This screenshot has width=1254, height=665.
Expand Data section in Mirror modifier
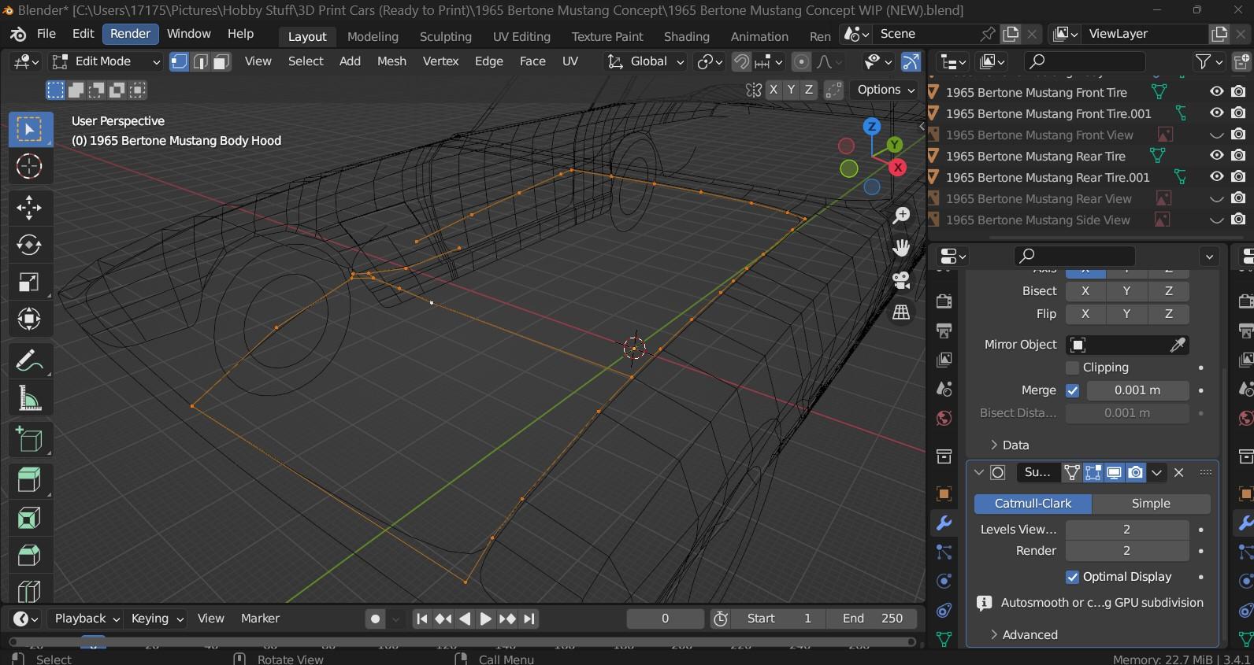click(x=1008, y=445)
